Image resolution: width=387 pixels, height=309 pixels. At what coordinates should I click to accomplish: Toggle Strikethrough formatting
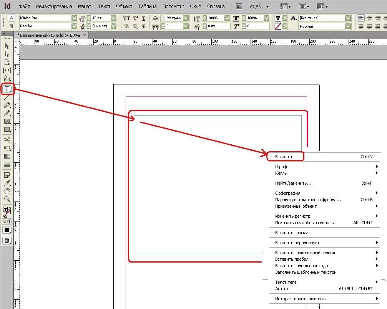coord(144,26)
